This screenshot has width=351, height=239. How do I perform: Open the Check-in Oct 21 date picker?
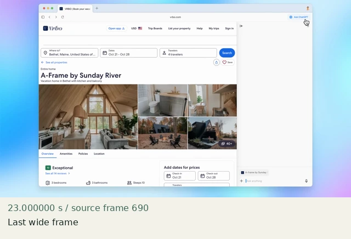point(180,175)
